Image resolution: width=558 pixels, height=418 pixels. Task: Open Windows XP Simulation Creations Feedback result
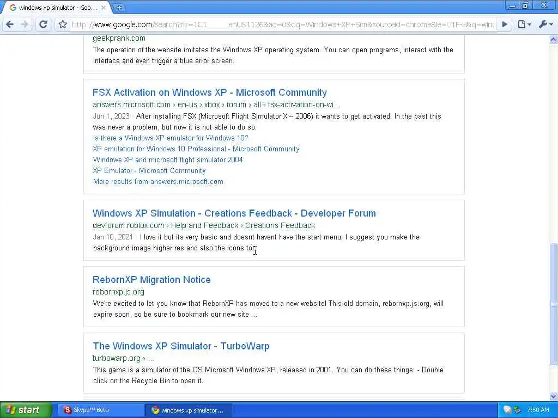234,213
